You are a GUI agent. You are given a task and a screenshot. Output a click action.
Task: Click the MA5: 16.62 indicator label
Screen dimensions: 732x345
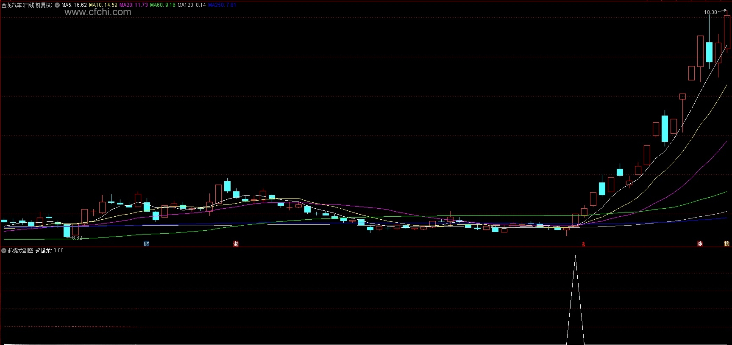click(74, 5)
